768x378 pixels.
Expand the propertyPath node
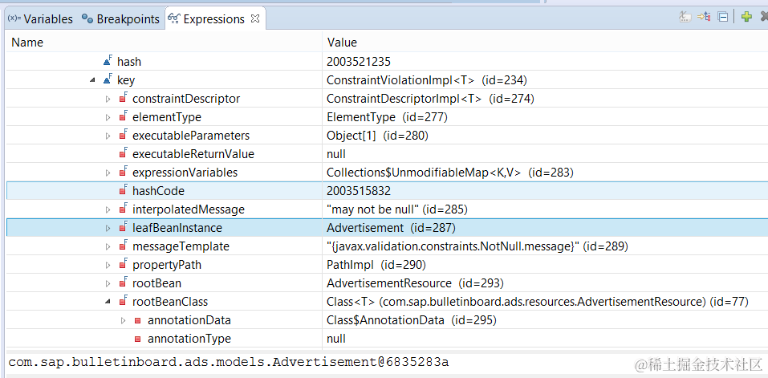click(108, 265)
